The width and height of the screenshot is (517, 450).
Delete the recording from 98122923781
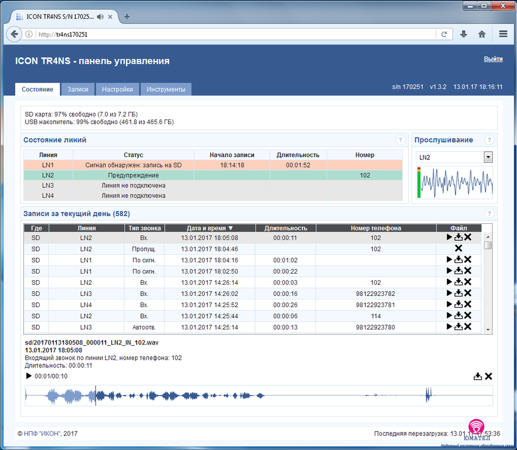coord(468,304)
